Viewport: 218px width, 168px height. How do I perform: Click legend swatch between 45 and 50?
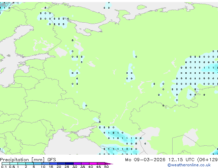click(x=101, y=164)
